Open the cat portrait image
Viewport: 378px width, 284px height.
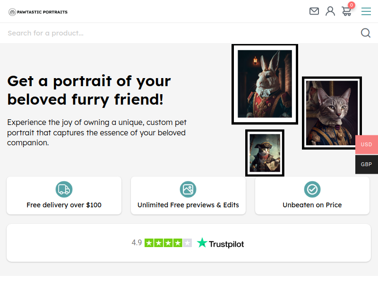332,113
